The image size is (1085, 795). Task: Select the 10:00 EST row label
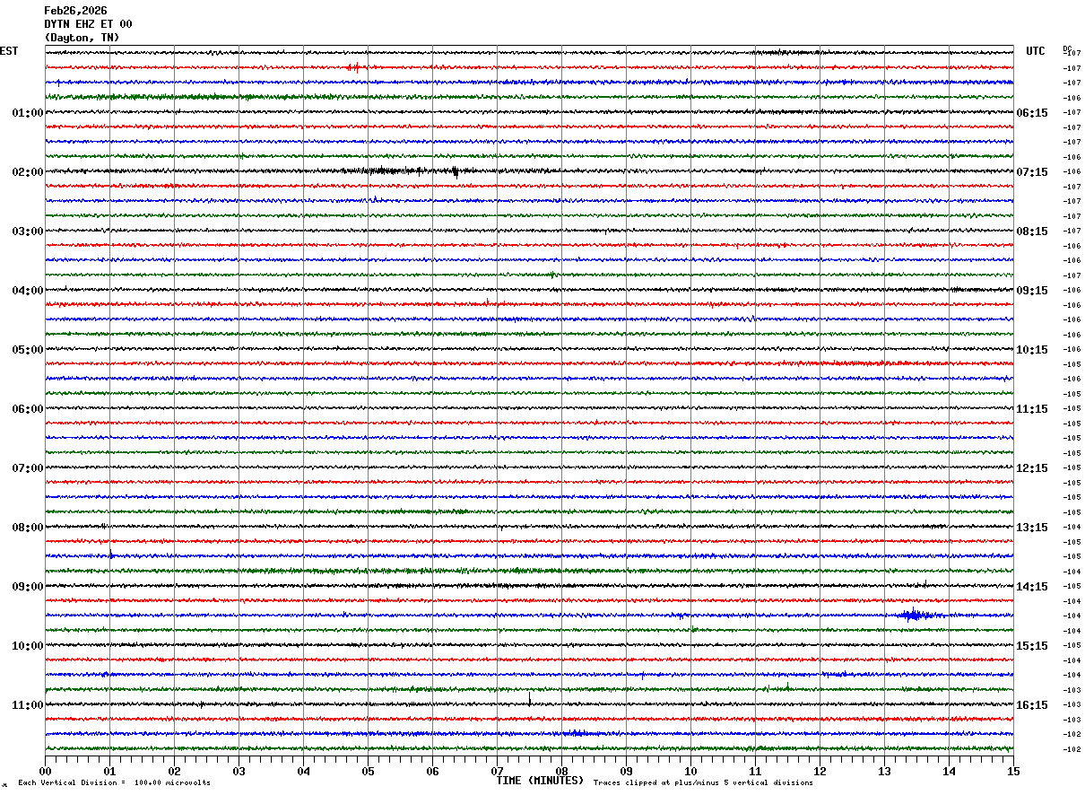pos(28,646)
